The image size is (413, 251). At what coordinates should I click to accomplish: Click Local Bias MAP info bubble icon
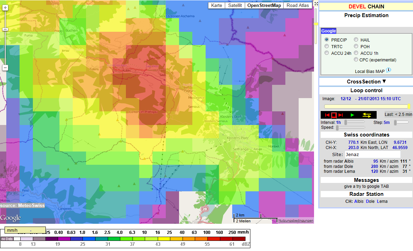point(389,70)
